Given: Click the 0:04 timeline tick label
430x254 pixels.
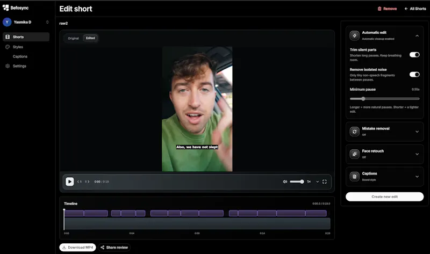Looking at the screenshot, I should click(x=132, y=234).
